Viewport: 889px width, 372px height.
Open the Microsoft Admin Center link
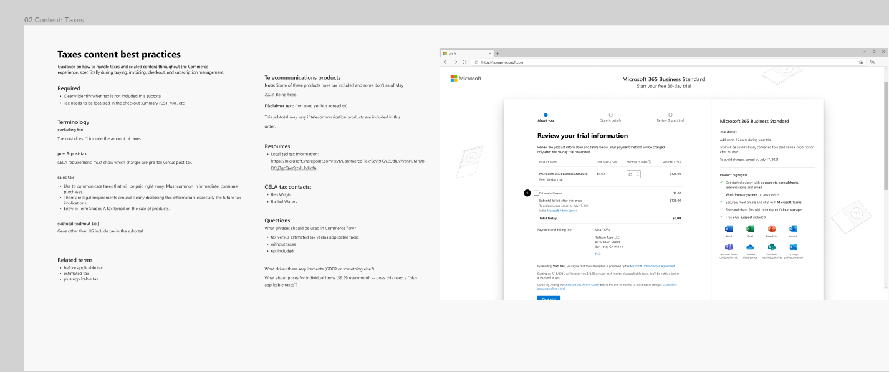tap(562, 211)
